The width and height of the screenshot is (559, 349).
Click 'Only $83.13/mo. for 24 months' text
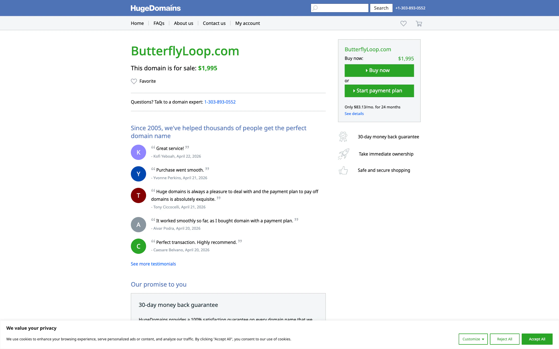[372, 107]
